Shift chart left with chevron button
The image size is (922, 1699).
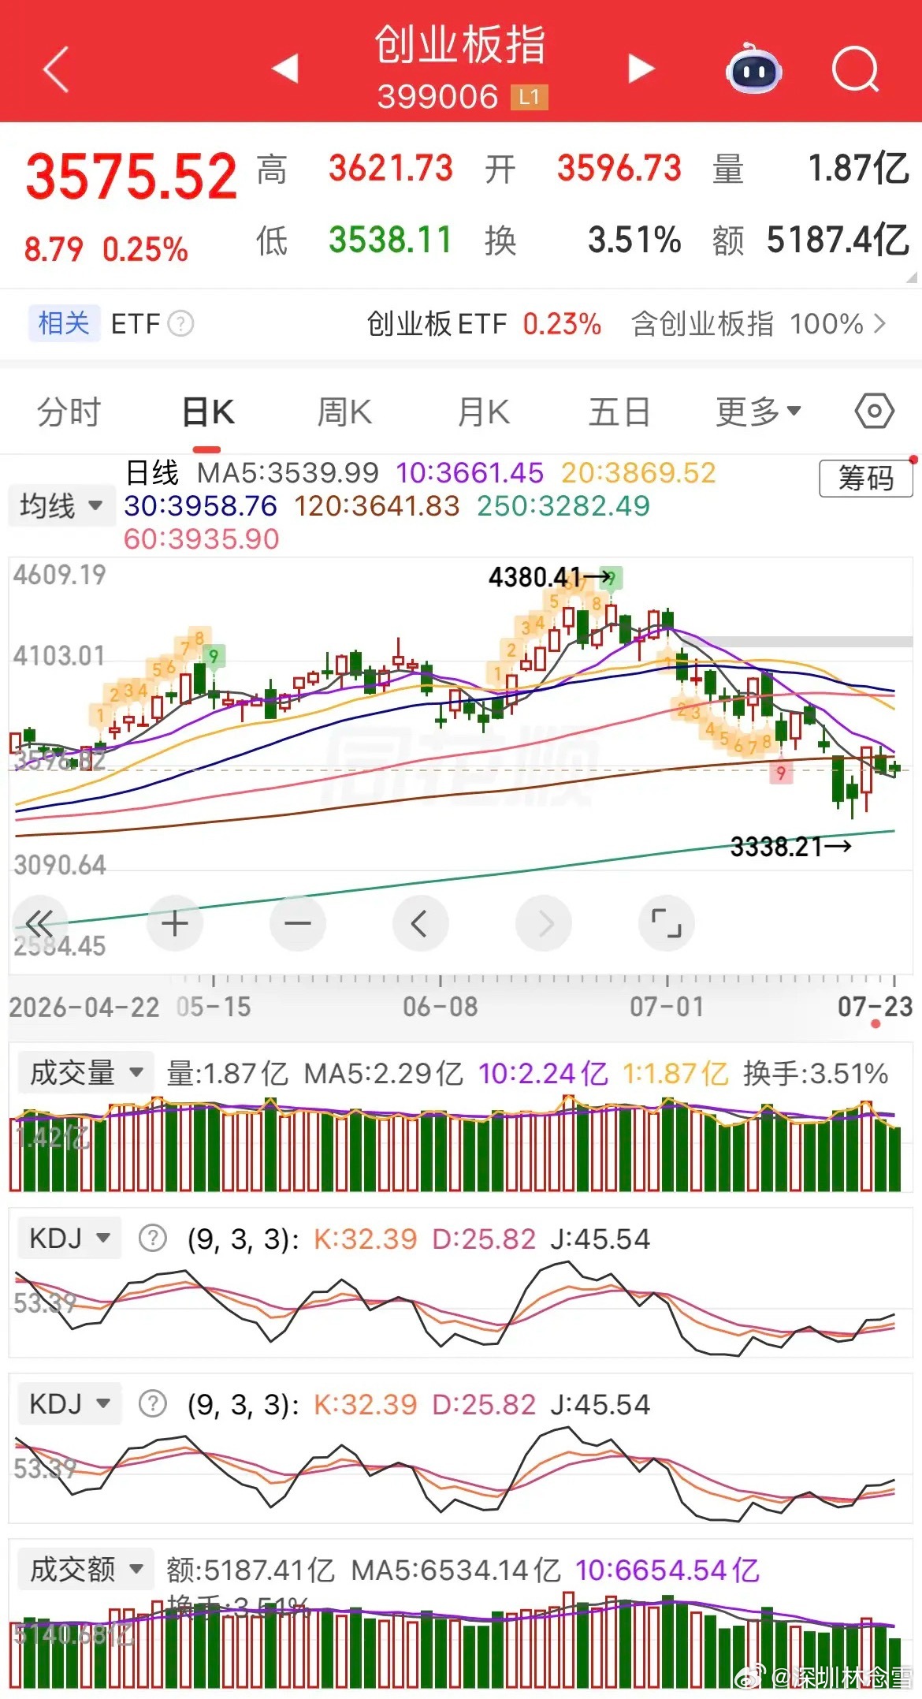(420, 922)
